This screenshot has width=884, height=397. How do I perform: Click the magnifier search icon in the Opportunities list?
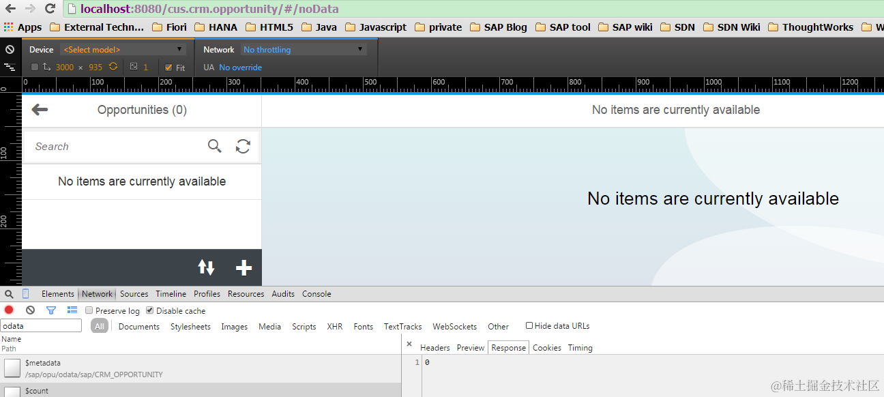click(215, 146)
